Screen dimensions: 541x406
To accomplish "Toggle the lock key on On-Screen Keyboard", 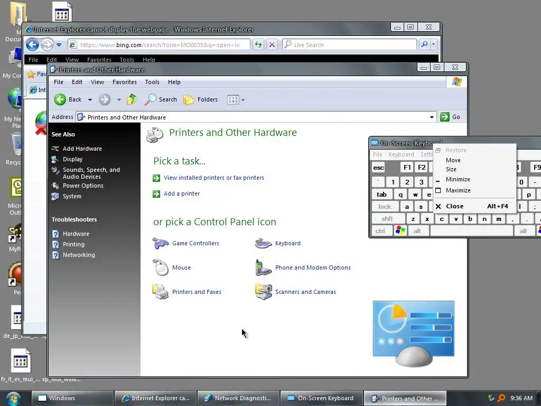I will (x=385, y=207).
